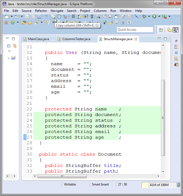Image resolution: width=183 pixels, height=196 pixels.
Task: Open the Navigate menu
Action: pos(57,11)
